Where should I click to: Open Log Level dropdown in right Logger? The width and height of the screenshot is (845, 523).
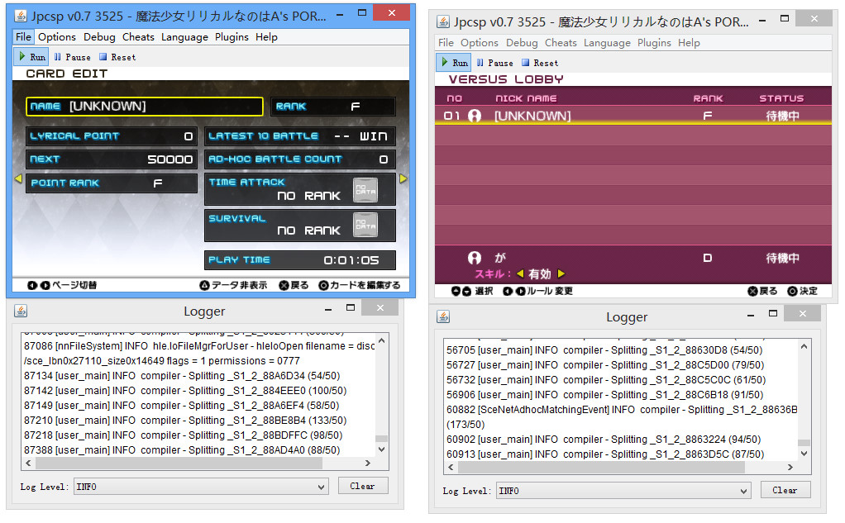[623, 491]
